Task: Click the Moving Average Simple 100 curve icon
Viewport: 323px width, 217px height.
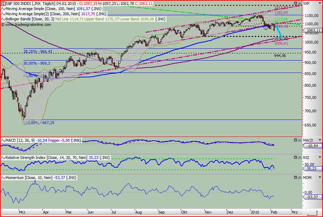Action: 3,9
